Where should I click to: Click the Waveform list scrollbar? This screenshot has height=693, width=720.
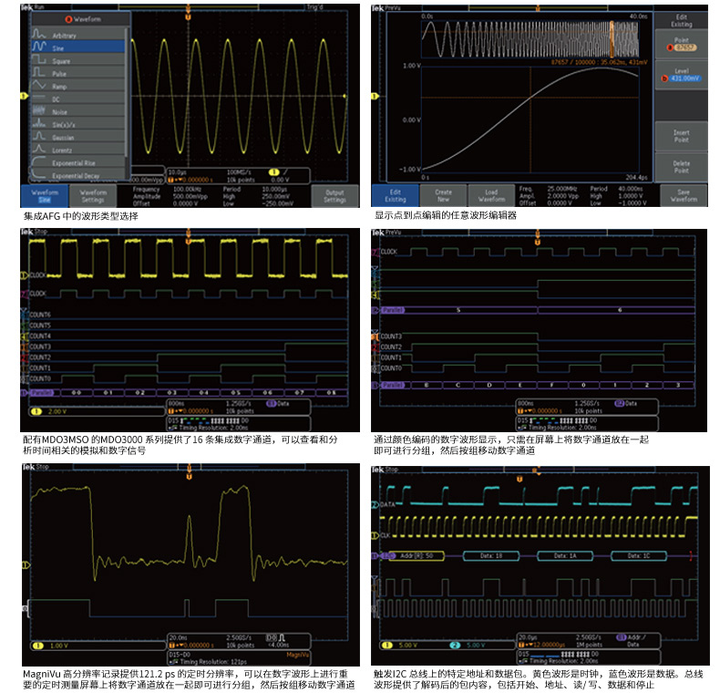(x=127, y=91)
